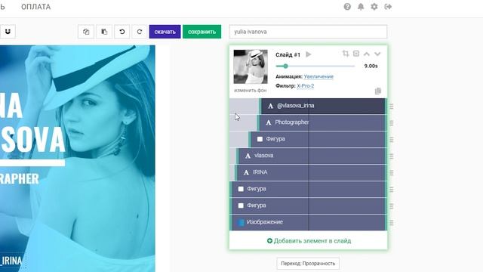The width and height of the screenshot is (483, 272).
Task: Click the copy element toolbar icon
Action: [86, 32]
